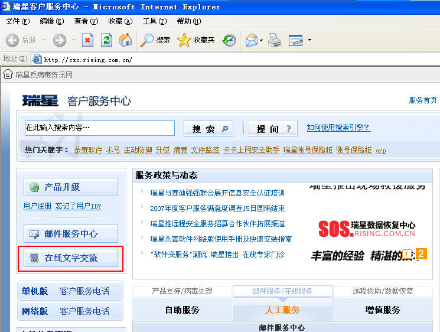
Task: Click hot keyword arp
Action: point(381,151)
